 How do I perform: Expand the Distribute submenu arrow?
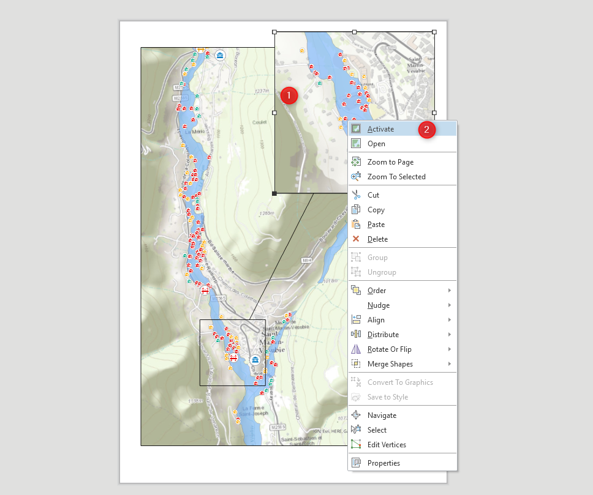(449, 335)
